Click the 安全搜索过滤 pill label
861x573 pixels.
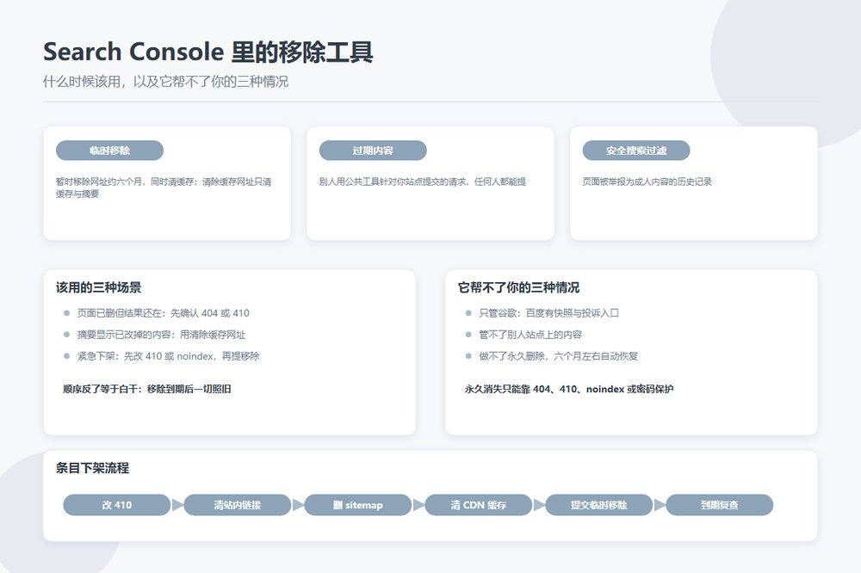pos(636,151)
